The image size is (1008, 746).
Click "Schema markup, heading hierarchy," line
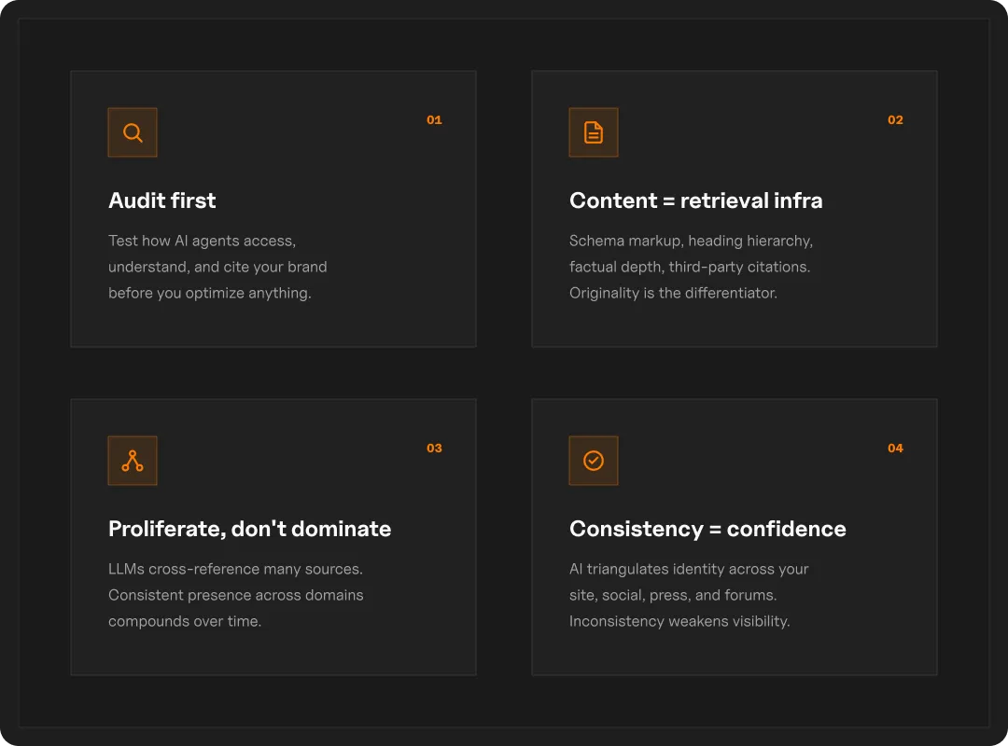click(x=691, y=241)
